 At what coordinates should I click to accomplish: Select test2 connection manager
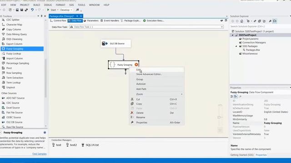[x=71, y=145]
